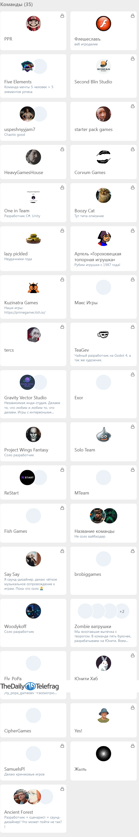Open the Gravity Vector Studio team name

coord(25,398)
